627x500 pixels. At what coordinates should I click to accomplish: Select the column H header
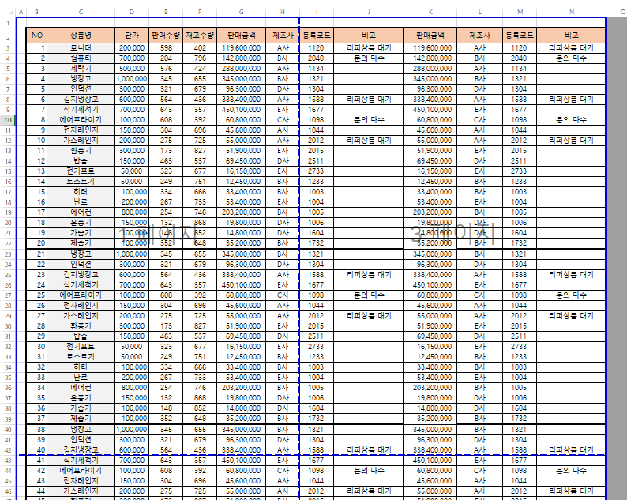coord(283,12)
